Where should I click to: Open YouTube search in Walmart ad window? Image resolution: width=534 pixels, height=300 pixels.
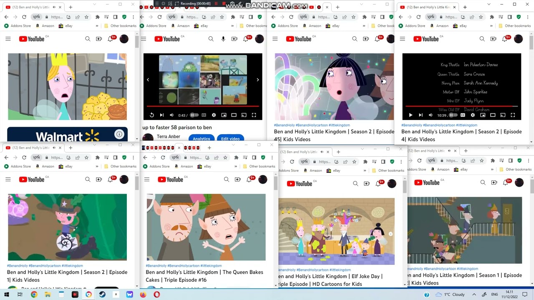point(88,39)
